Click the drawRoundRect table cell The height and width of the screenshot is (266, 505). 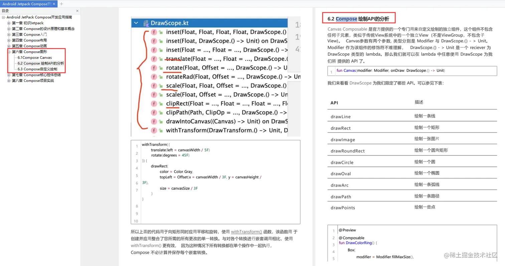[x=347, y=151]
